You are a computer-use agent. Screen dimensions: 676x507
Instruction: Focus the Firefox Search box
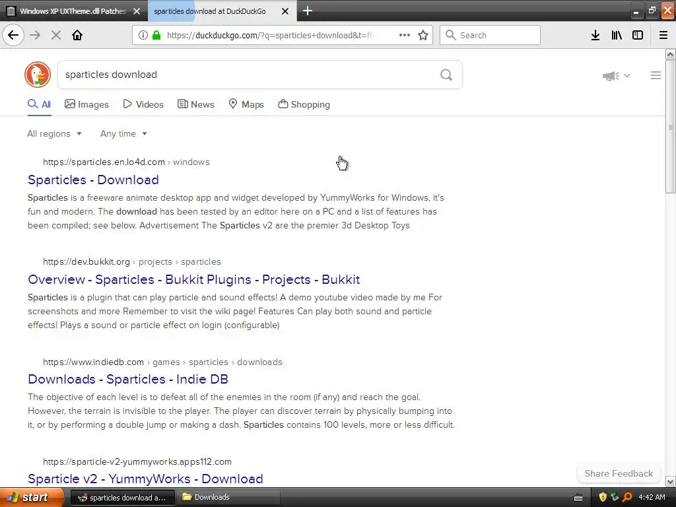pyautogui.click(x=490, y=35)
